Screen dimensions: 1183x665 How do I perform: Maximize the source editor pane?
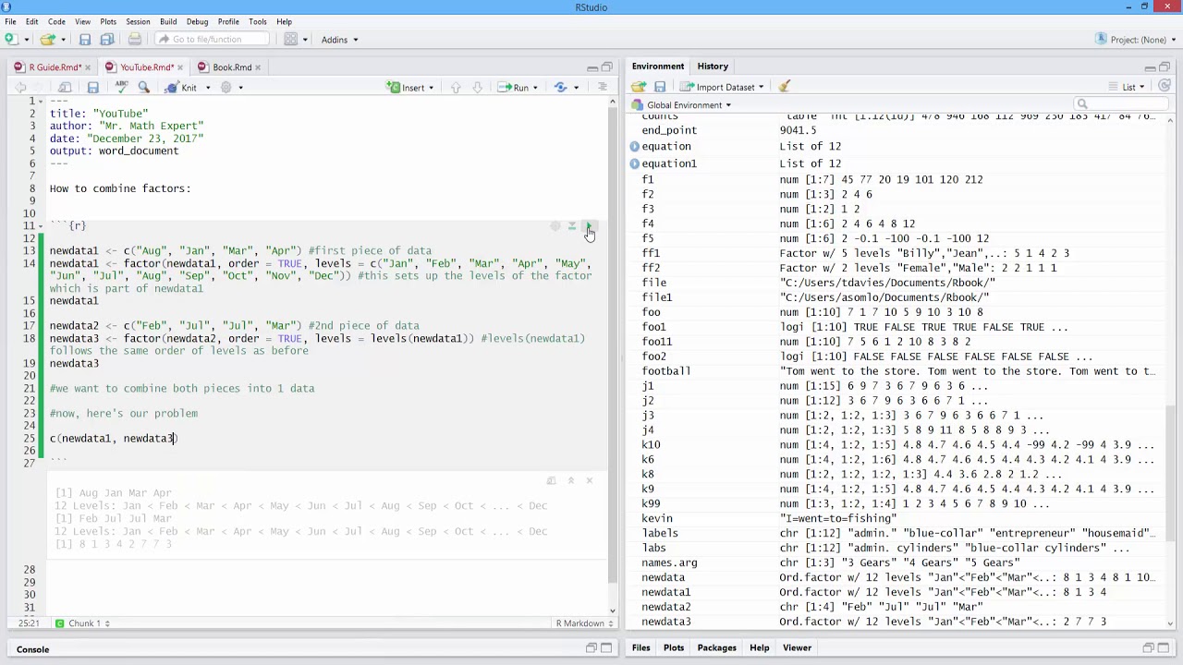607,67
